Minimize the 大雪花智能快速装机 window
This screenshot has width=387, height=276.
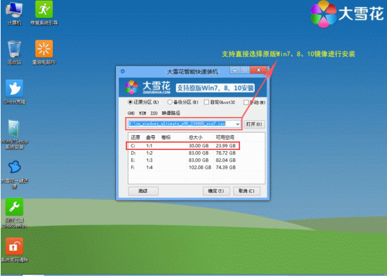(235, 70)
